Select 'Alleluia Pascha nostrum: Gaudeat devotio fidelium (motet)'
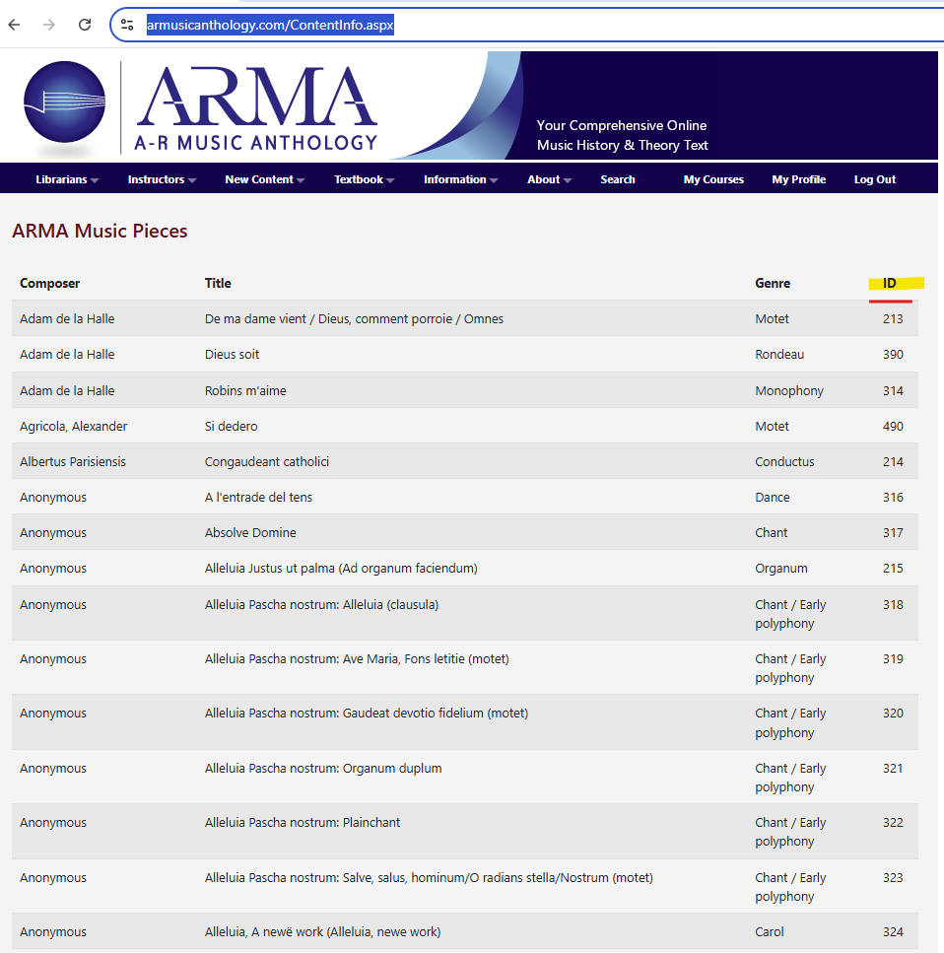This screenshot has height=953, width=944. coord(367,713)
